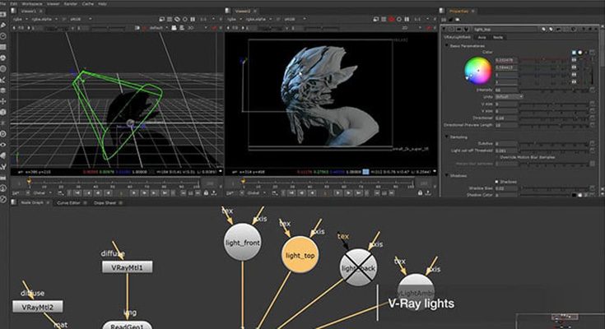Click the color picker eyedropper in Properties

[x=574, y=52]
